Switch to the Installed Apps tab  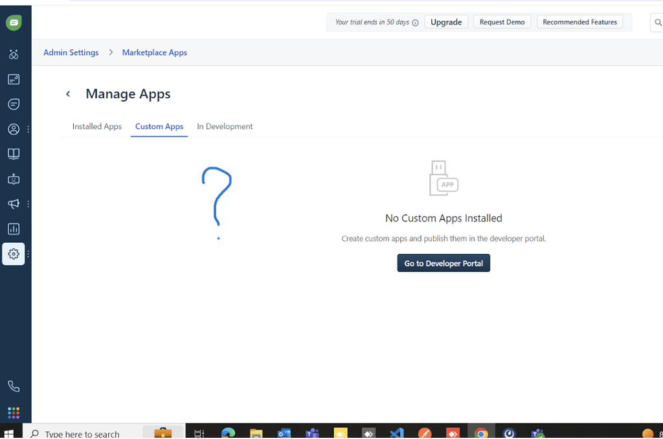96,126
